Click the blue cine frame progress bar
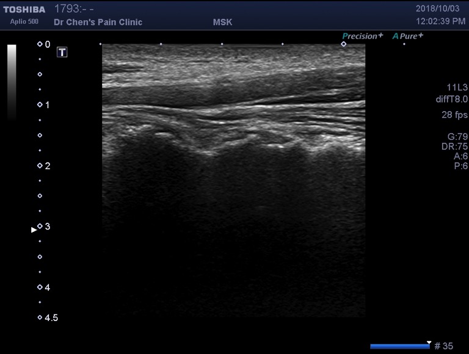 [400, 346]
